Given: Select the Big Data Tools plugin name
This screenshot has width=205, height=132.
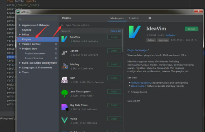Looking at the screenshot, I should [x=79, y=105].
